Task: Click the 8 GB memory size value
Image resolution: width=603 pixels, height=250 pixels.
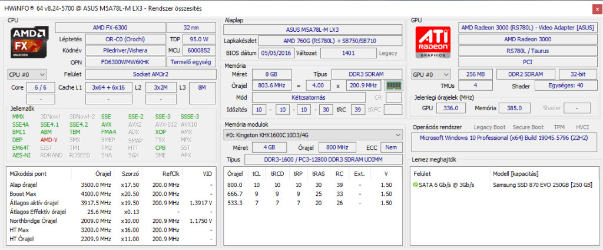Action: pos(271,74)
